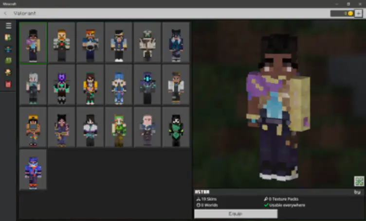This screenshot has height=221, width=366.
Task: Add coins with the plus button
Action: coord(358,14)
